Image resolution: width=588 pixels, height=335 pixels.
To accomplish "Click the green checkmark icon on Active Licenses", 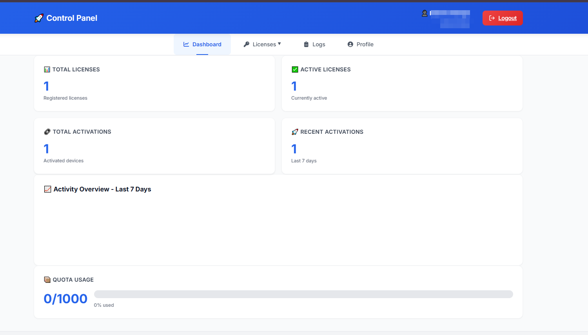I will (294, 69).
